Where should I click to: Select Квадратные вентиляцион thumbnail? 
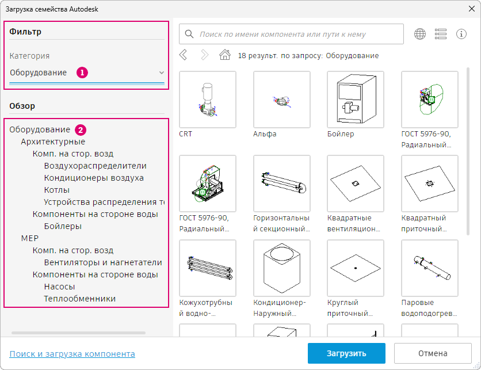tap(356, 184)
